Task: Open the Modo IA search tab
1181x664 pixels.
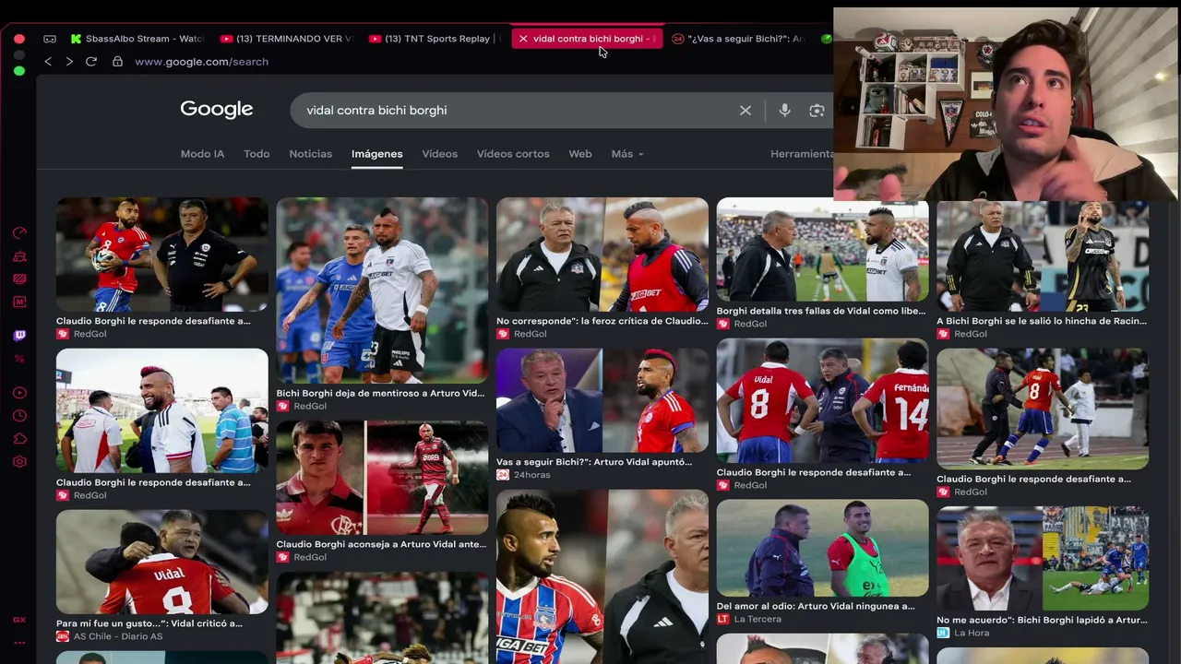Action: [x=202, y=154]
